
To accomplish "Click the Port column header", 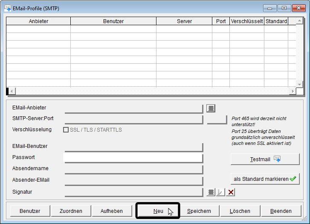I will (221, 21).
